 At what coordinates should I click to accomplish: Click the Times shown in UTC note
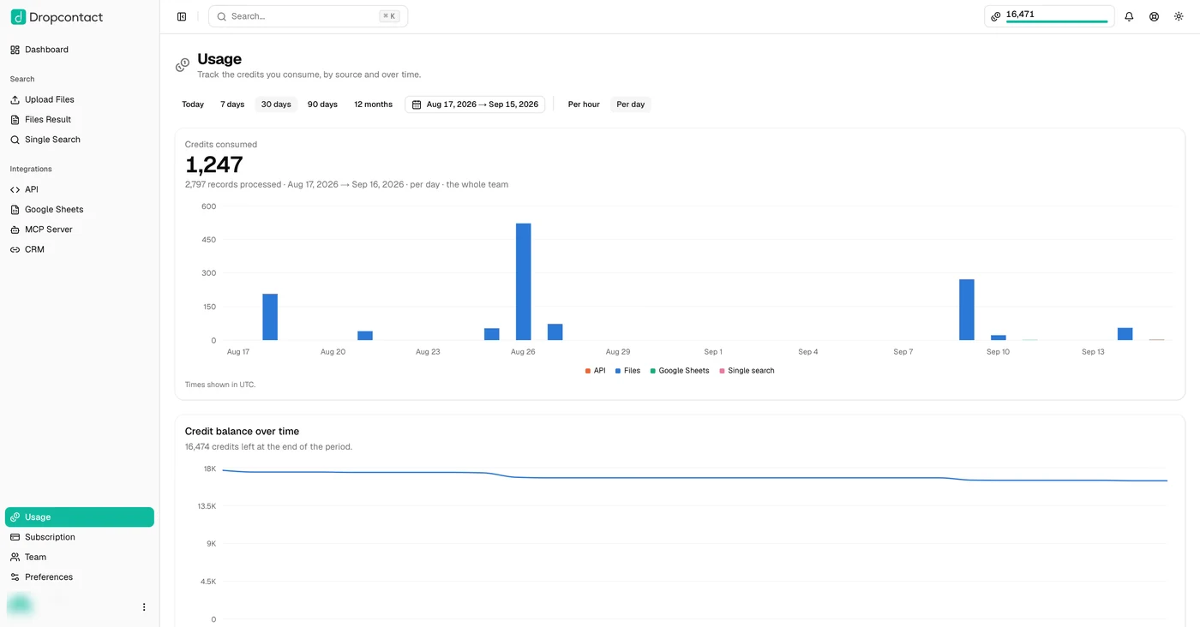click(x=220, y=385)
